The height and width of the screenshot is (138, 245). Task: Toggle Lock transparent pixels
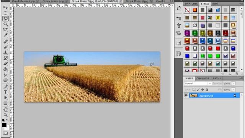tap(194, 90)
